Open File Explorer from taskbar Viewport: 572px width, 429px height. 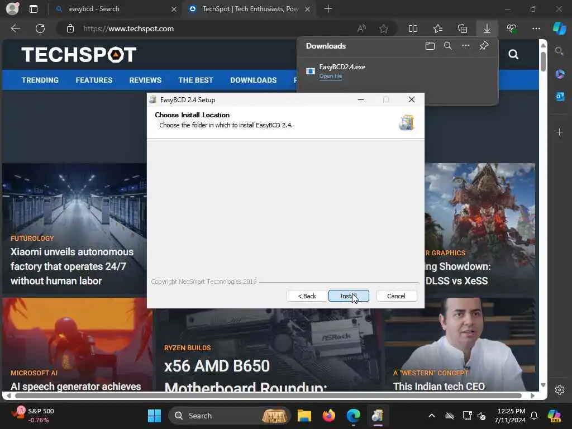point(304,416)
